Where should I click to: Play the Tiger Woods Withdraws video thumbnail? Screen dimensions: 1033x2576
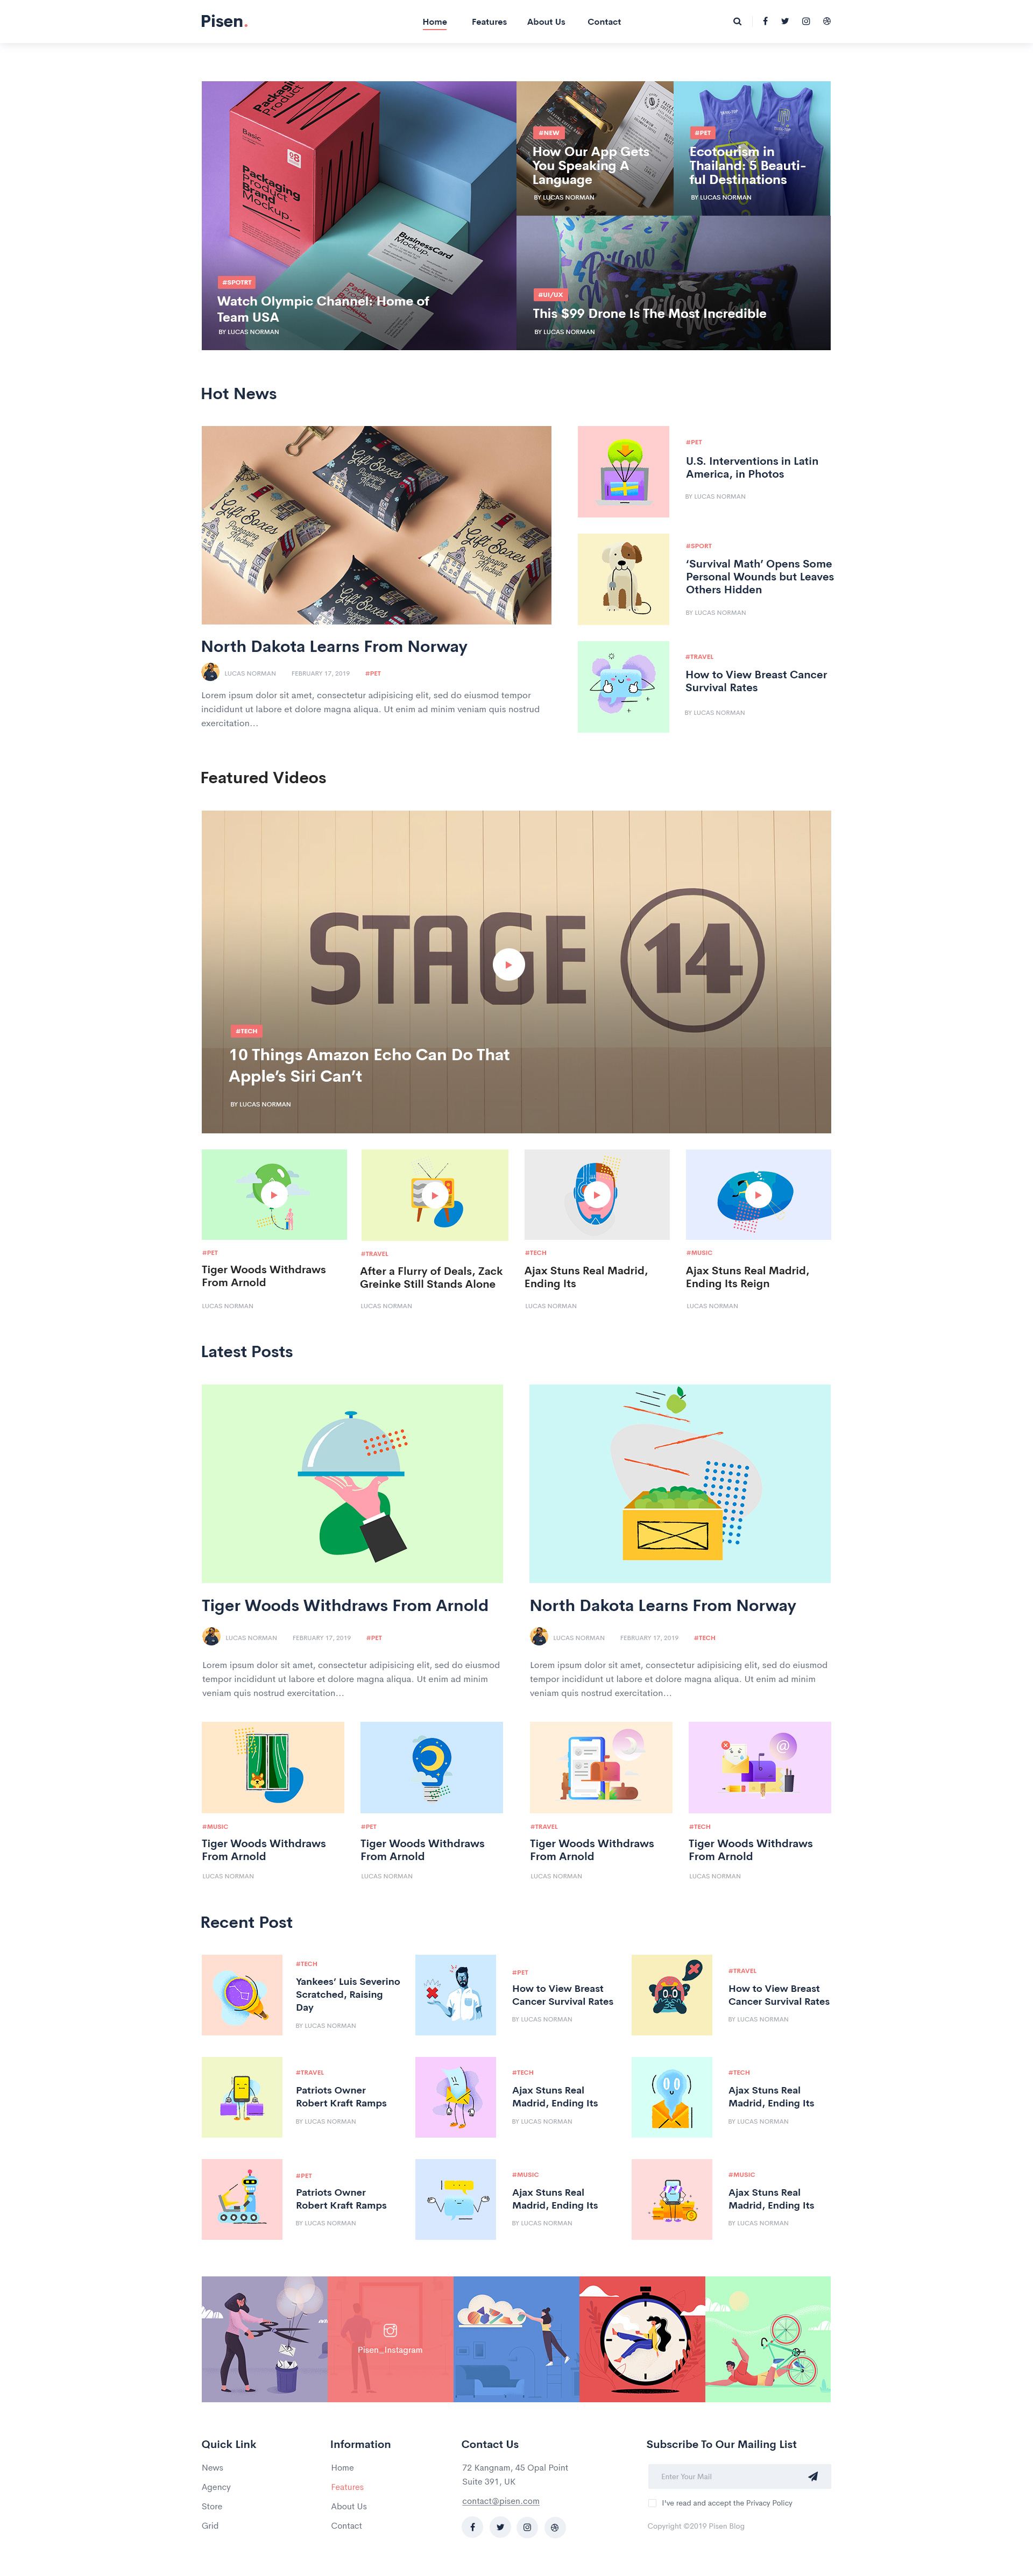pyautogui.click(x=274, y=1194)
